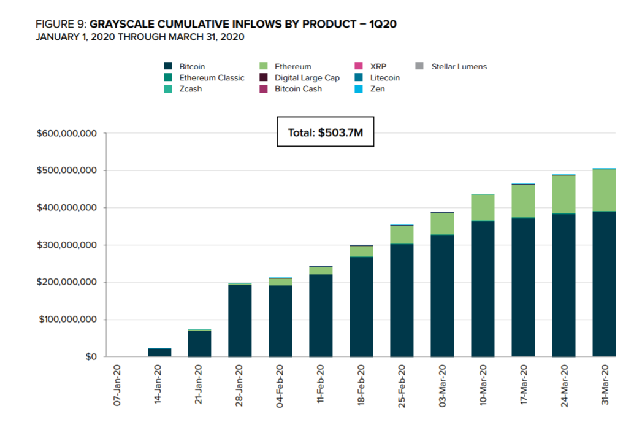Click the Zcash legend swatch
Screen dimensions: 642x433
[x=167, y=89]
